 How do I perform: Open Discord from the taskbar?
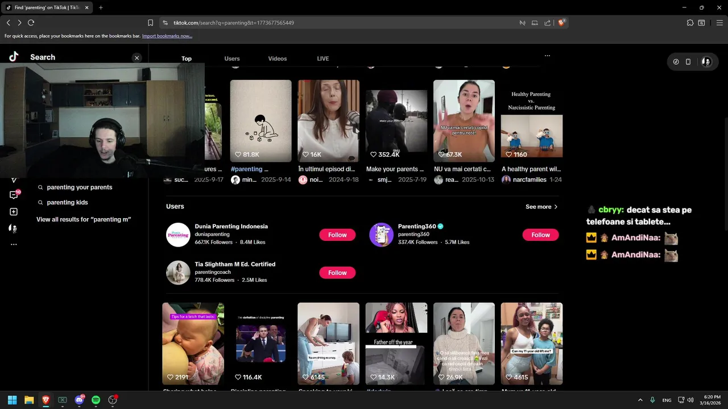point(79,400)
